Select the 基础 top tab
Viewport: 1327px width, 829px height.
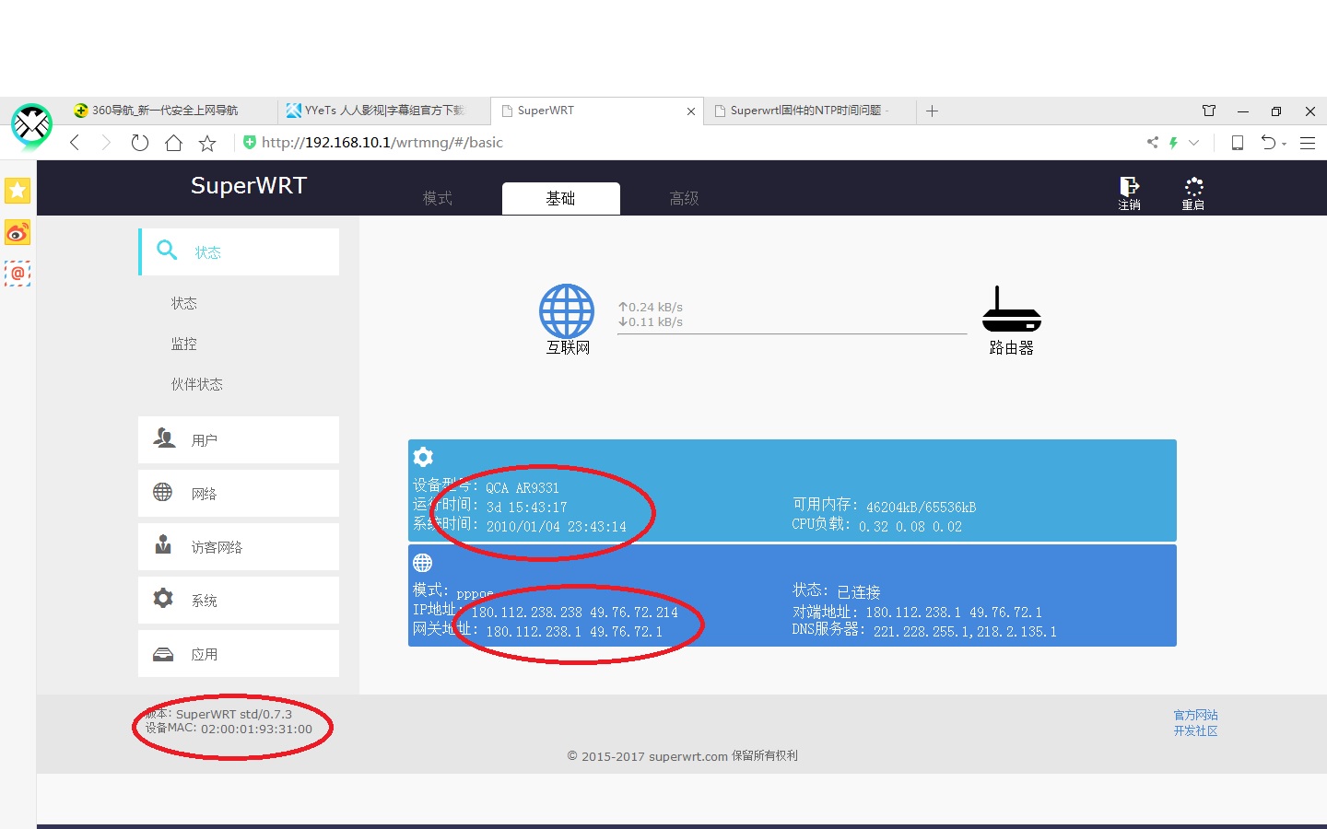pyautogui.click(x=560, y=198)
